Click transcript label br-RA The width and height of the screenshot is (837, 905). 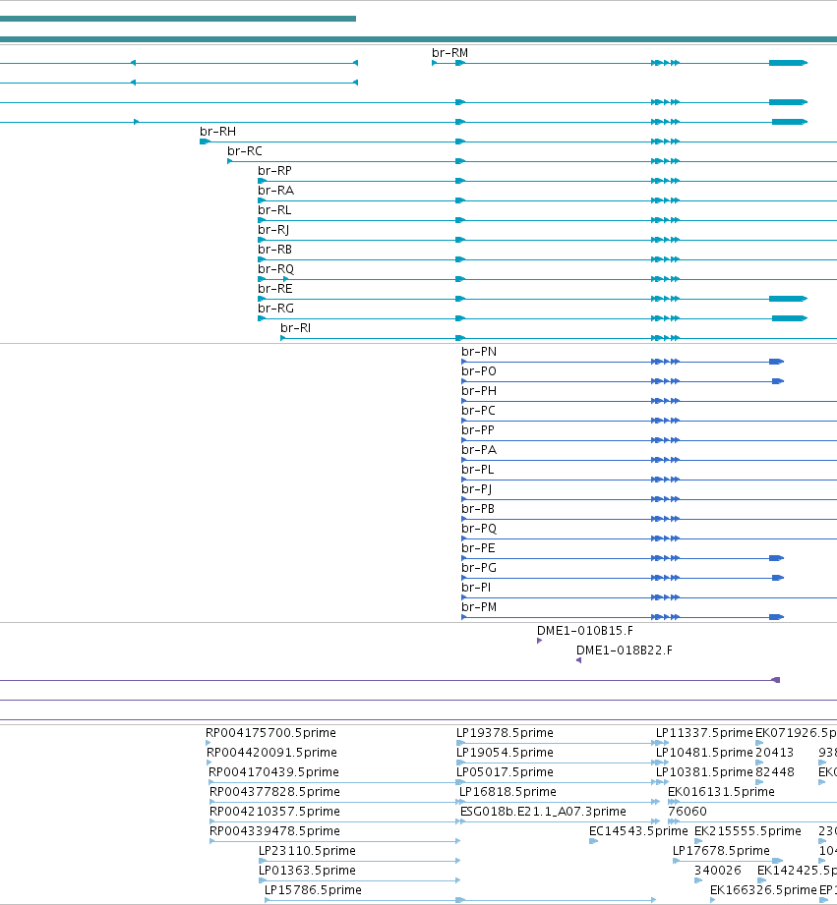[276, 191]
